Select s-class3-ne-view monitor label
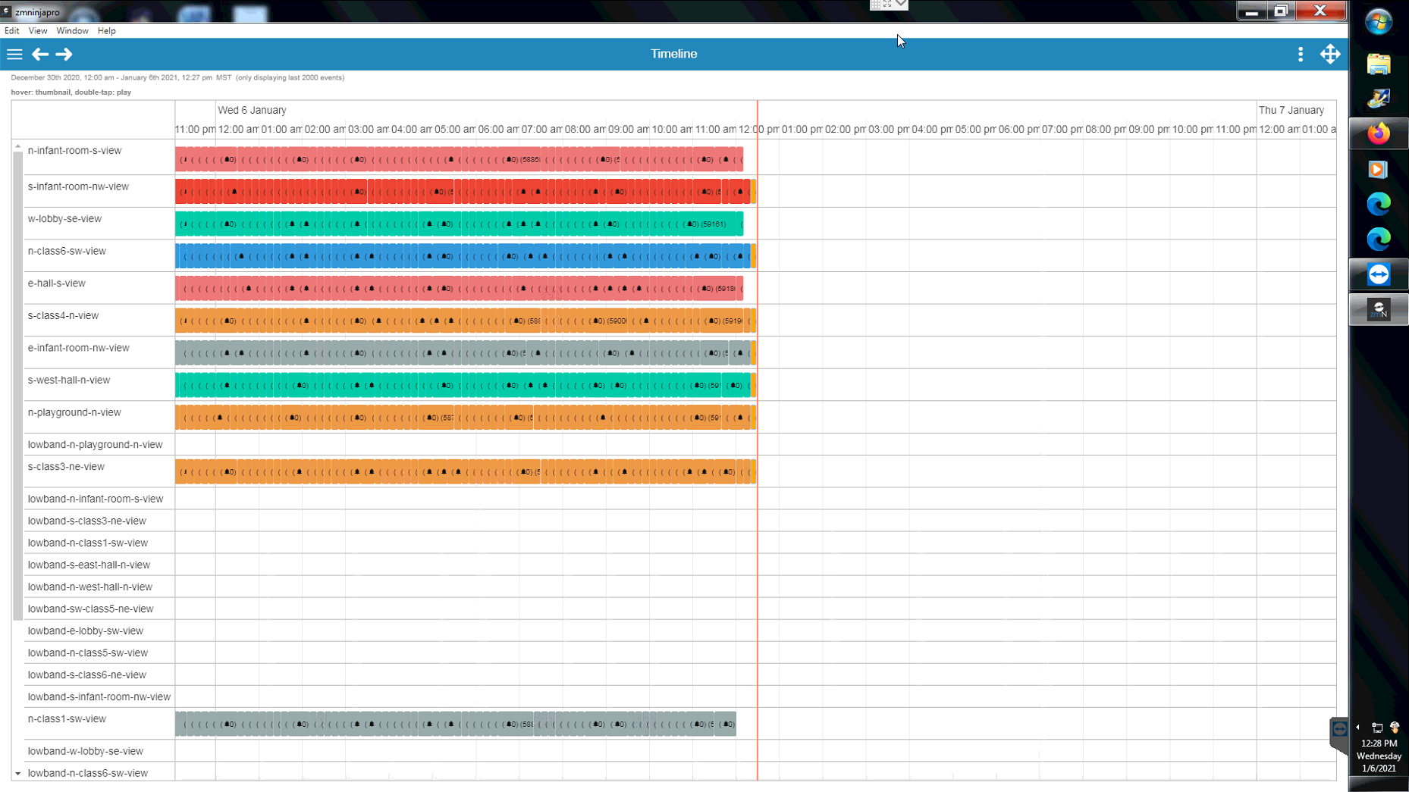The height and width of the screenshot is (792, 1409). tap(66, 467)
